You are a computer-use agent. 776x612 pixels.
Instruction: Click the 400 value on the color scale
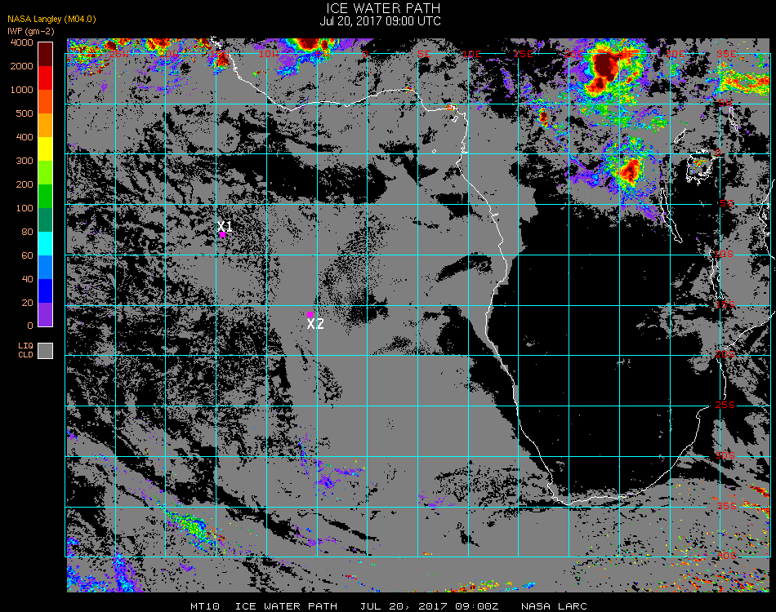coord(25,137)
